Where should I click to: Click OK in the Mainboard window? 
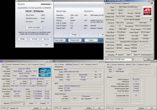99,108
